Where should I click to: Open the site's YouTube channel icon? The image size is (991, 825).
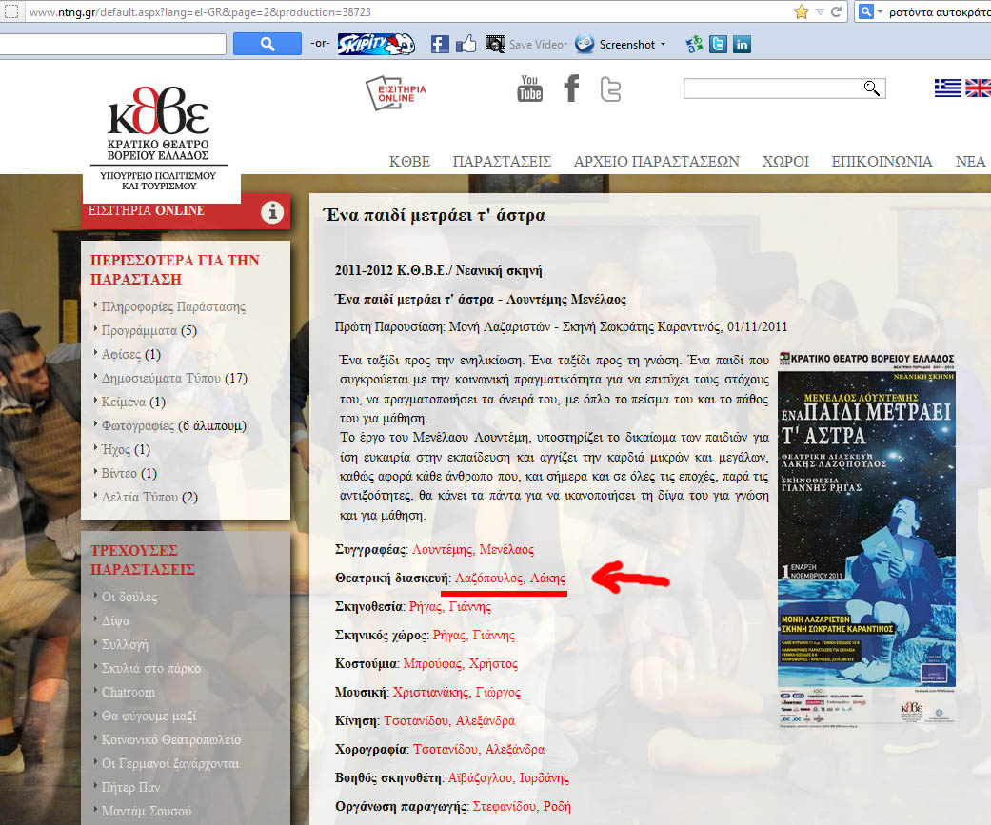pos(529,88)
